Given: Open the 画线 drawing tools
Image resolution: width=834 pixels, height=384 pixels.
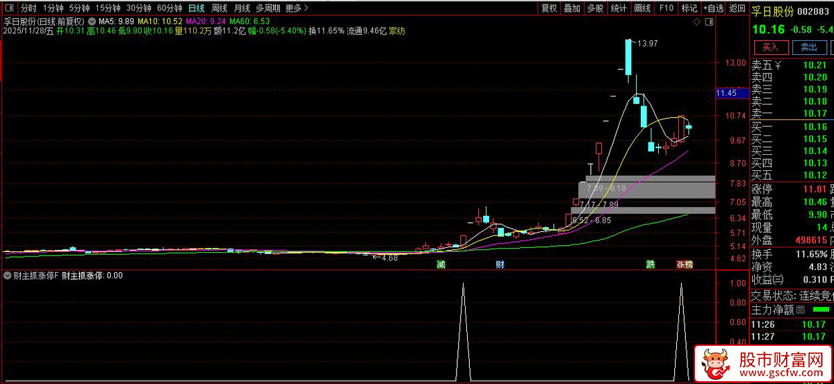Looking at the screenshot, I should coord(642,8).
